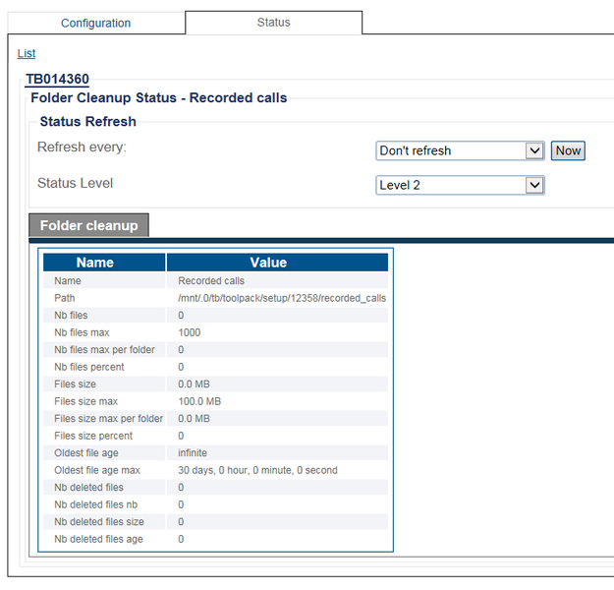Click the Value column header
This screenshot has height=590, width=614.
pos(277,263)
